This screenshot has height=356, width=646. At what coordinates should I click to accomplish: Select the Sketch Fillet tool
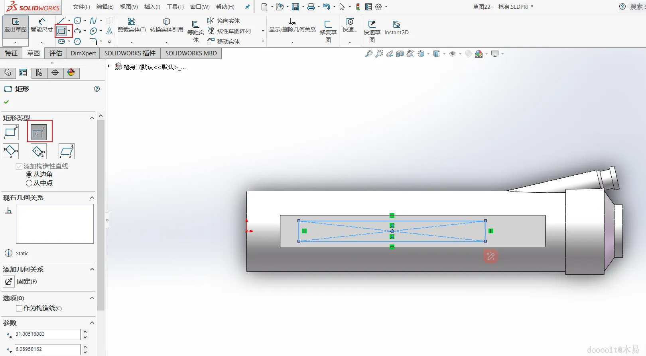coord(93,41)
